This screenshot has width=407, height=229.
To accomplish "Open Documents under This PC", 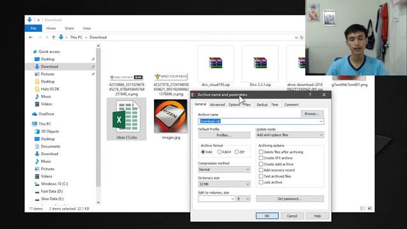I will (x=50, y=146).
